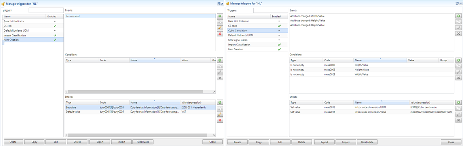
Task: Toggle enabled checkmark for Import Classification, right window
Action: coord(279,45)
